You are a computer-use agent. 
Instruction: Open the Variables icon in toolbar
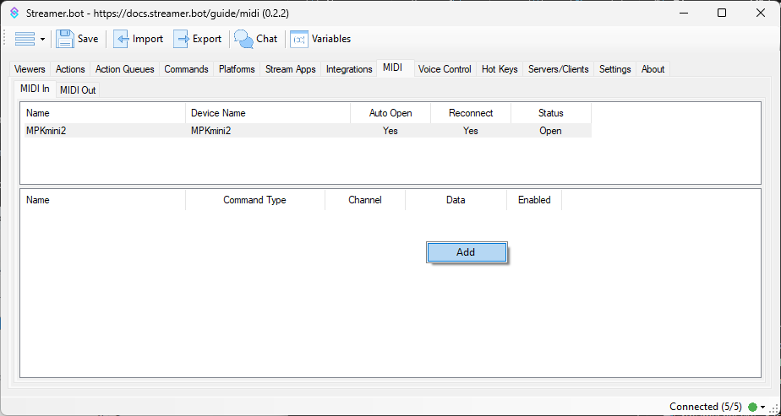299,39
